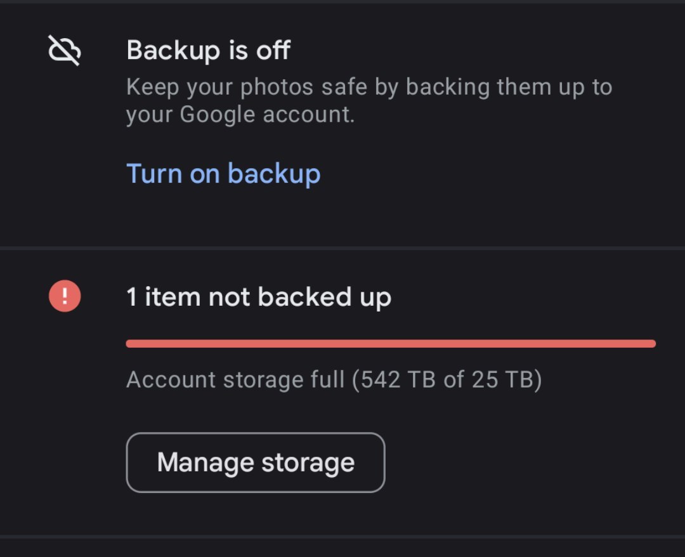The image size is (685, 557).
Task: Select the 'Backup is off' heading
Action: (x=209, y=50)
